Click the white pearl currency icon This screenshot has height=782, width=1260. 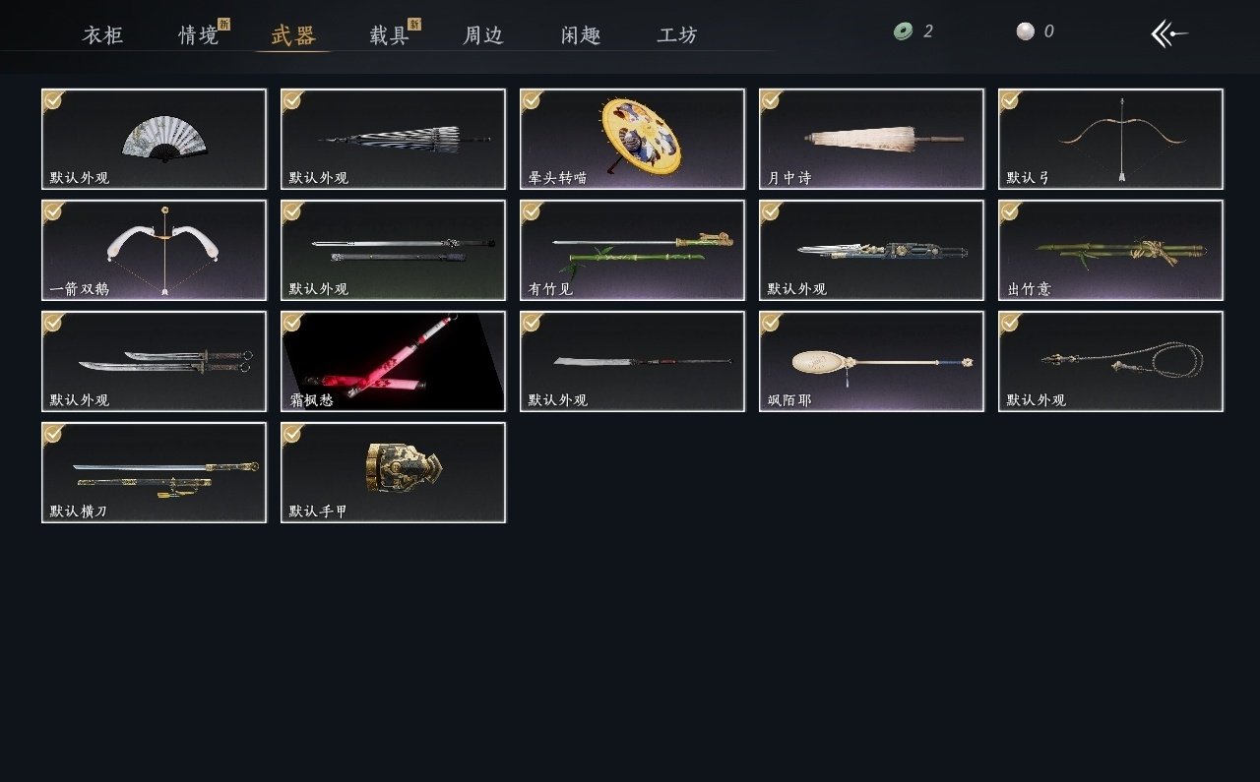click(x=1026, y=31)
